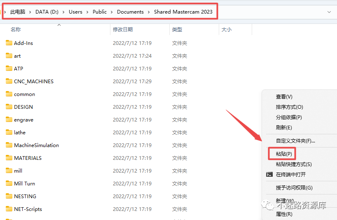Click Shared Mastercam 2023 breadcrumb
The width and height of the screenshot is (337, 220).
point(183,12)
